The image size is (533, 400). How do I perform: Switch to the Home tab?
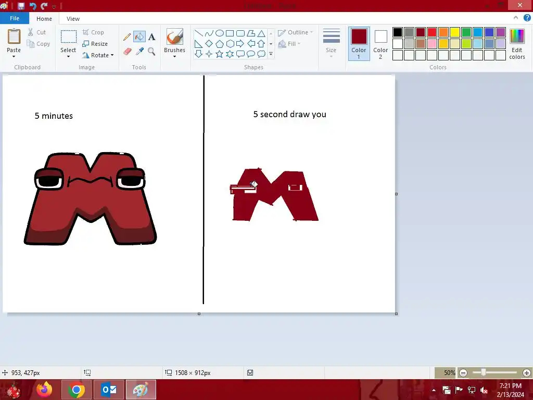[44, 19]
